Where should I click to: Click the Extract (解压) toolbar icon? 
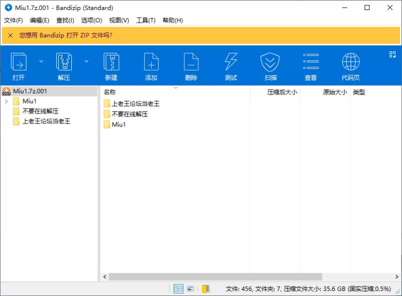(x=64, y=61)
